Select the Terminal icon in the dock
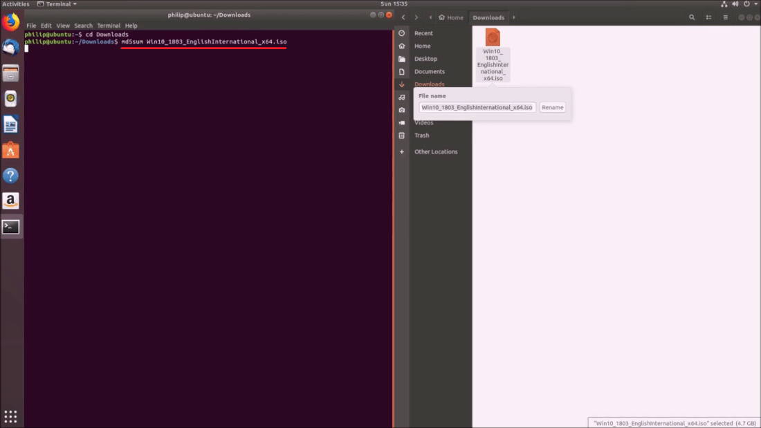 pyautogui.click(x=10, y=227)
